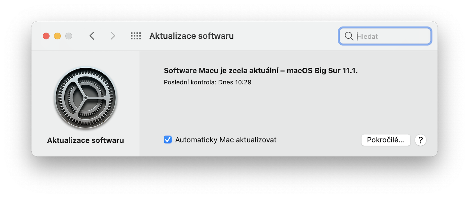Click the "Automaticky Mac aktualizovat" label

pos(226,140)
